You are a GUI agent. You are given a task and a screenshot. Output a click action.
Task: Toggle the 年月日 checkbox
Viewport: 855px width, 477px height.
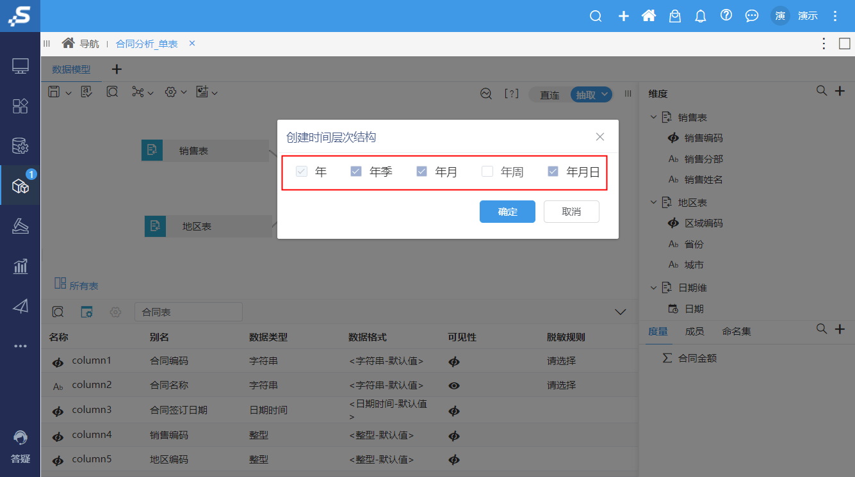coord(553,171)
